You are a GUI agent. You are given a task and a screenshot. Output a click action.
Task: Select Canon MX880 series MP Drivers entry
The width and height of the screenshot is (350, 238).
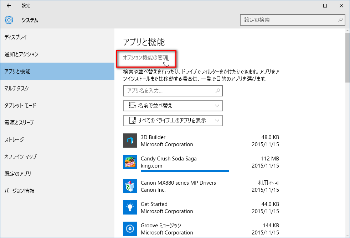201,186
